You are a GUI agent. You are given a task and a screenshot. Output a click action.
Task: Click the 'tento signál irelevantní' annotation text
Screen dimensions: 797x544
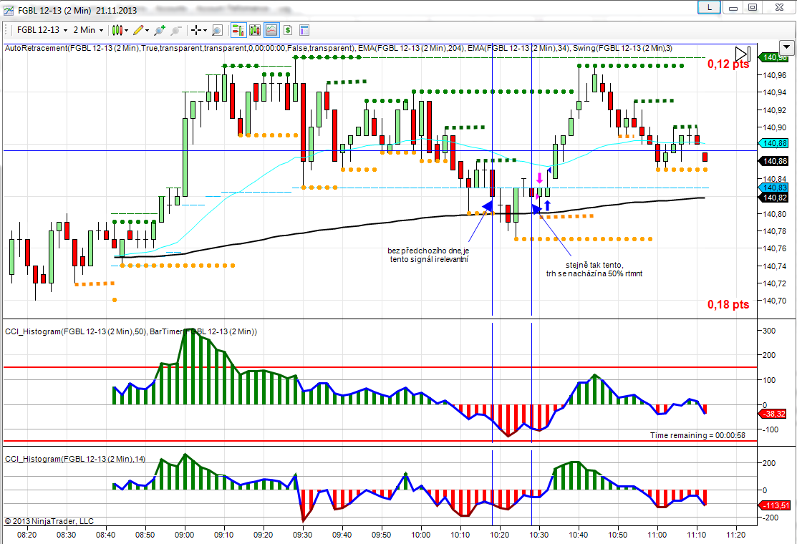pos(429,259)
